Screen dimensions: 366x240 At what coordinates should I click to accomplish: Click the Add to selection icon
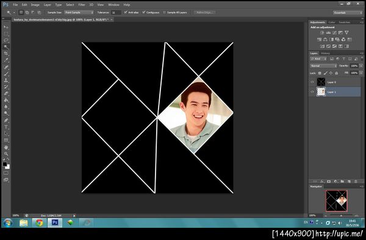point(27,12)
